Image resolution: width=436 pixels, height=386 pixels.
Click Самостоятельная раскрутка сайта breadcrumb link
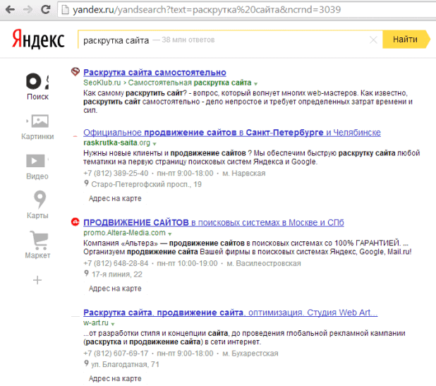(190, 83)
